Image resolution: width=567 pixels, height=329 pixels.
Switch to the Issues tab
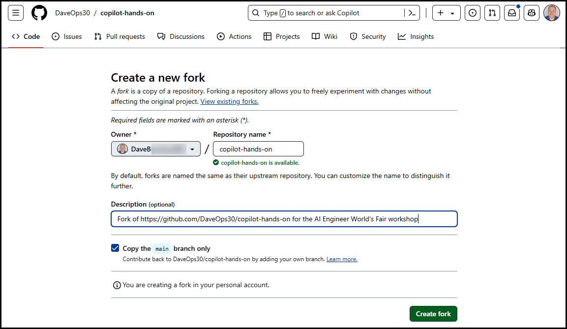66,36
